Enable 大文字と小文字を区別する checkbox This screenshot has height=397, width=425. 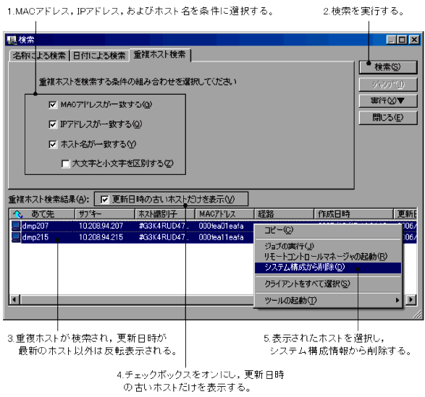[65, 164]
